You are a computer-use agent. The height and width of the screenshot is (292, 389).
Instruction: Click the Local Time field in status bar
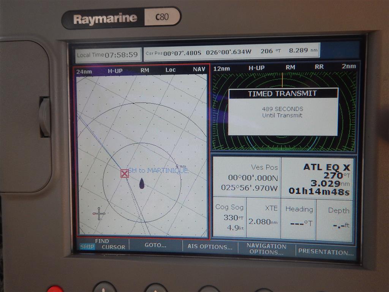tap(108, 55)
